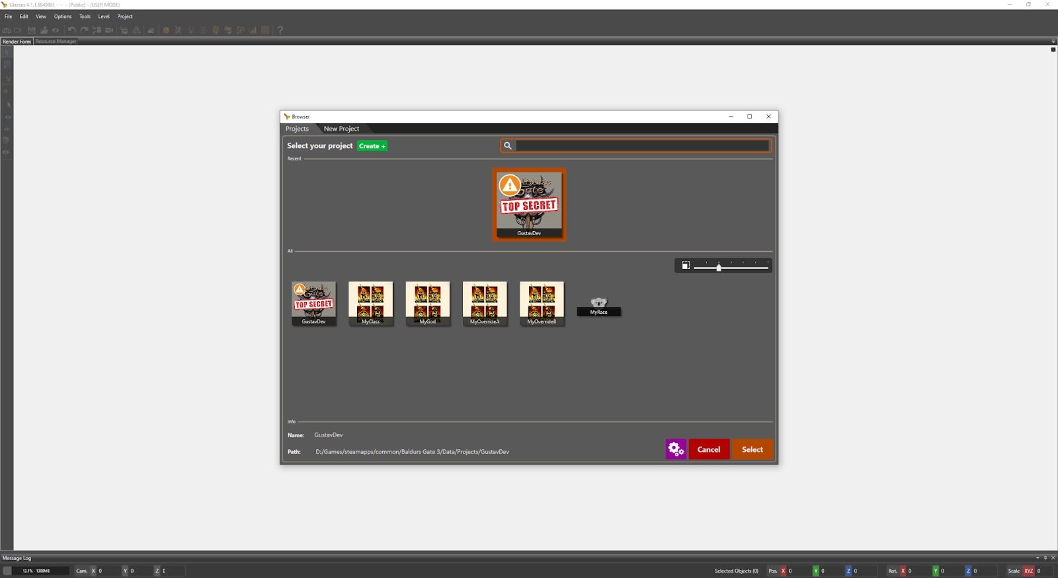Click the redo arrow in toolbar
This screenshot has width=1058, height=578.
click(84, 30)
